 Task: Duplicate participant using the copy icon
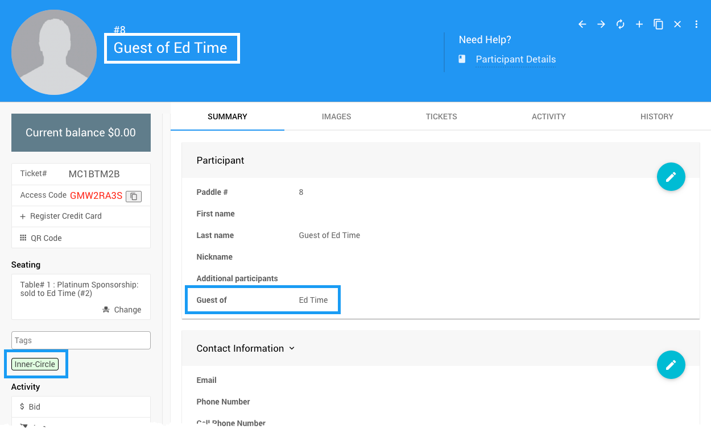point(658,24)
